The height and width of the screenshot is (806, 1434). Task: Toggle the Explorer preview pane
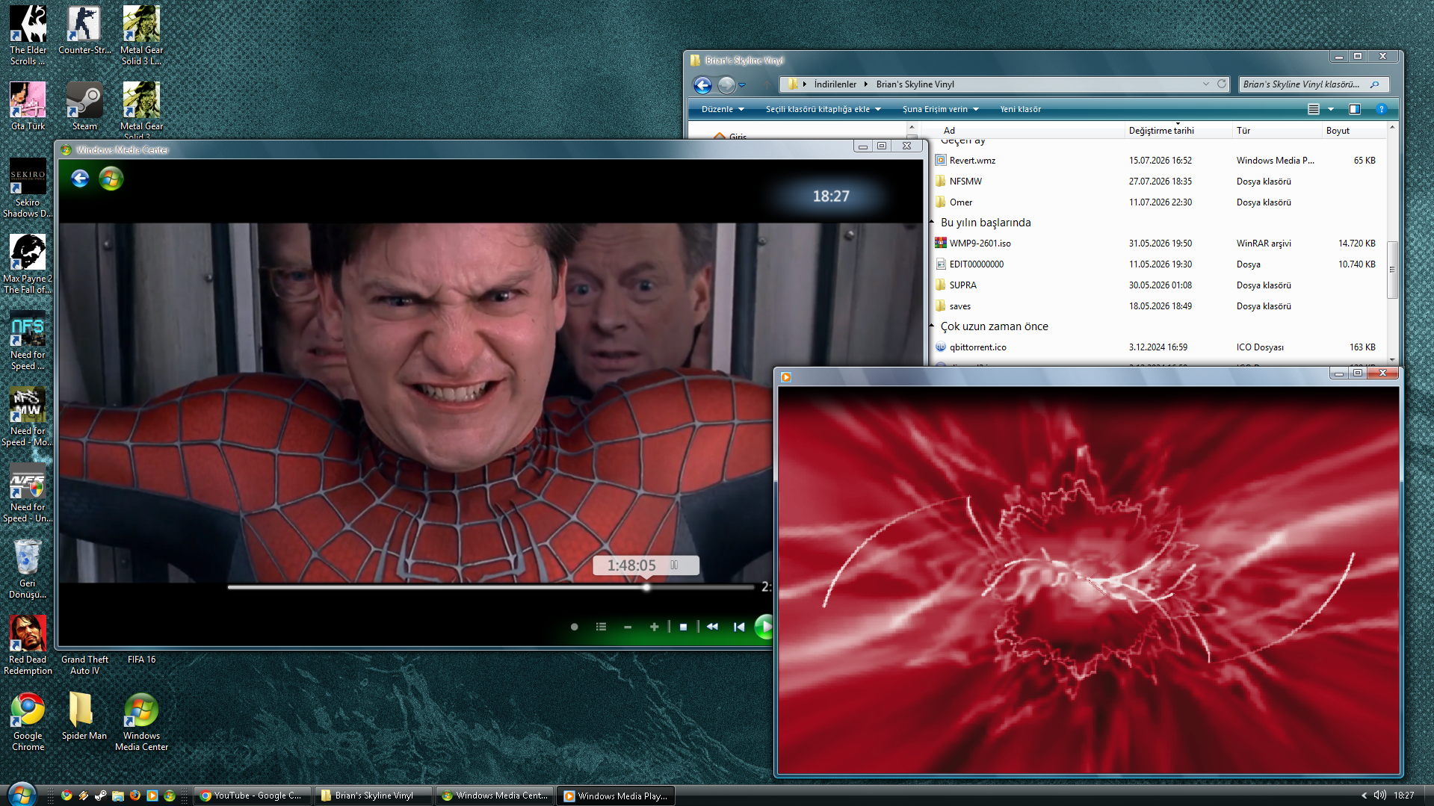[1354, 109]
